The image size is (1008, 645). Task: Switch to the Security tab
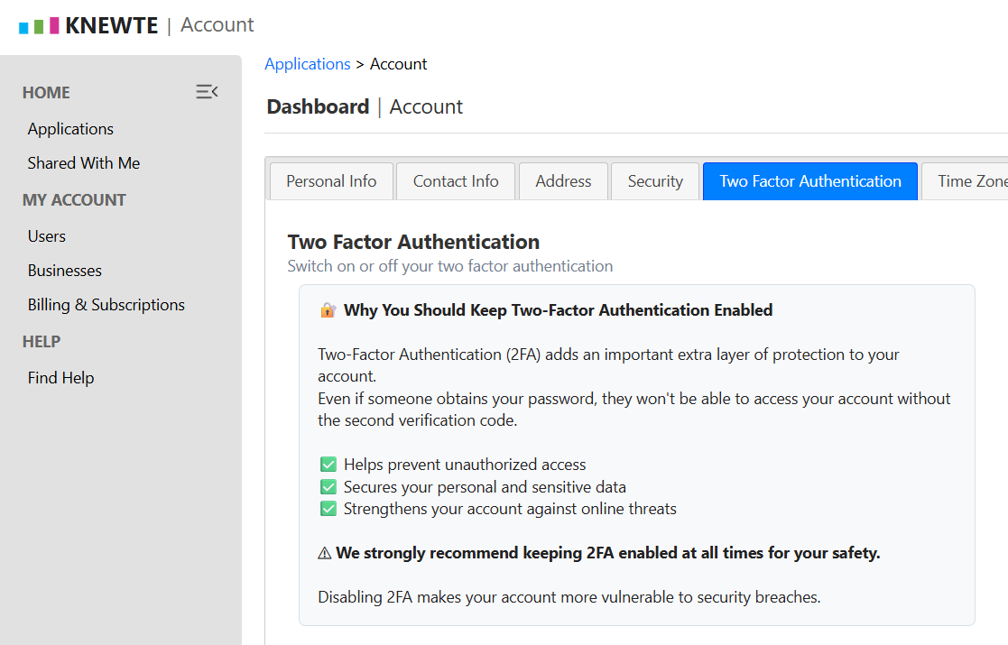click(654, 180)
